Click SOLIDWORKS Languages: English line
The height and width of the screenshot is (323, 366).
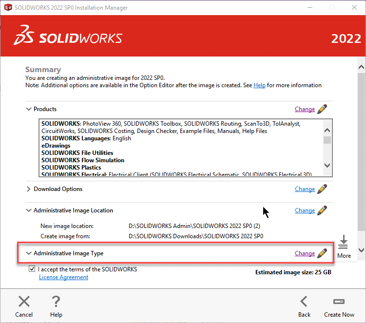click(x=86, y=138)
